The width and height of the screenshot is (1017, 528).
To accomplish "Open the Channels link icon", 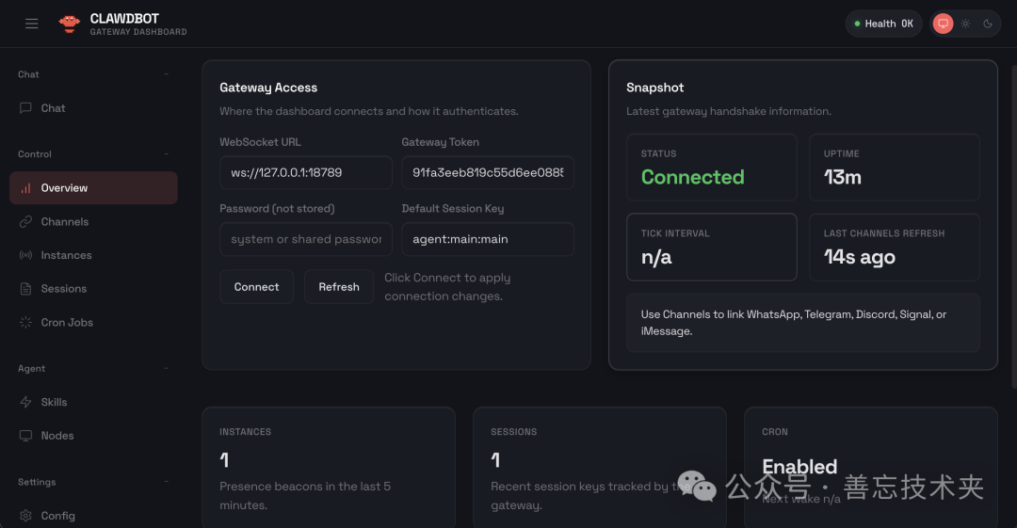I will tap(25, 222).
